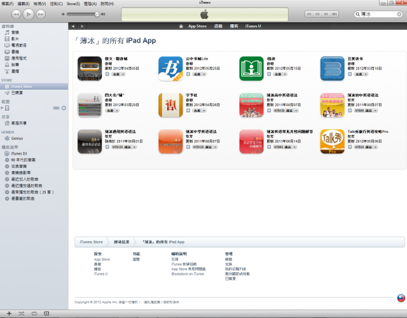Open the Store(S) menu
407x318 pixels.
[x=73, y=4]
